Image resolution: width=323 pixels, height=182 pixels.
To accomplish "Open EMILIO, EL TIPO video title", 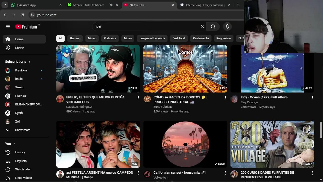I will click(x=95, y=100).
